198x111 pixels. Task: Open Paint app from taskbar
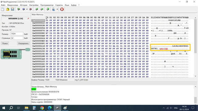(x=65, y=108)
